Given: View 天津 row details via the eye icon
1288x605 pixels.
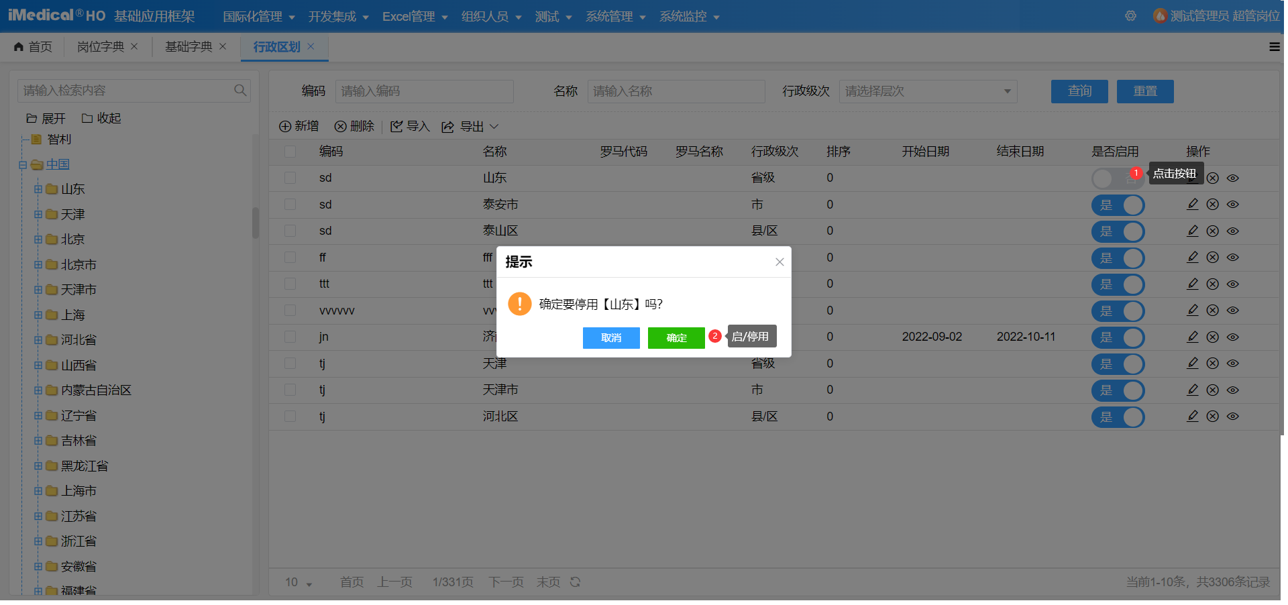Looking at the screenshot, I should [x=1234, y=364].
